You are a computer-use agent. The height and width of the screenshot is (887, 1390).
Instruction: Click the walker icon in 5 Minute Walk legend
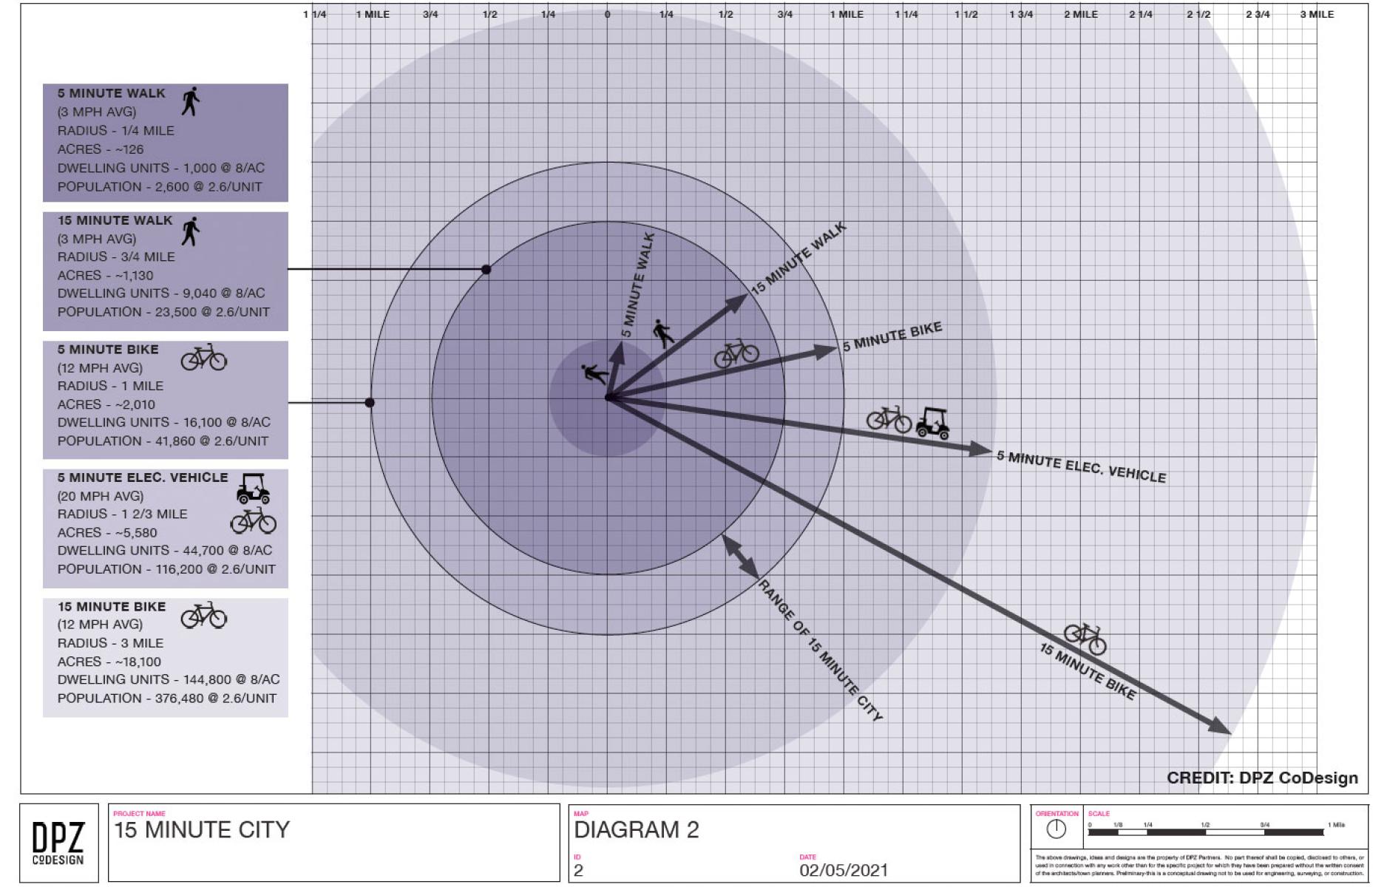[191, 101]
